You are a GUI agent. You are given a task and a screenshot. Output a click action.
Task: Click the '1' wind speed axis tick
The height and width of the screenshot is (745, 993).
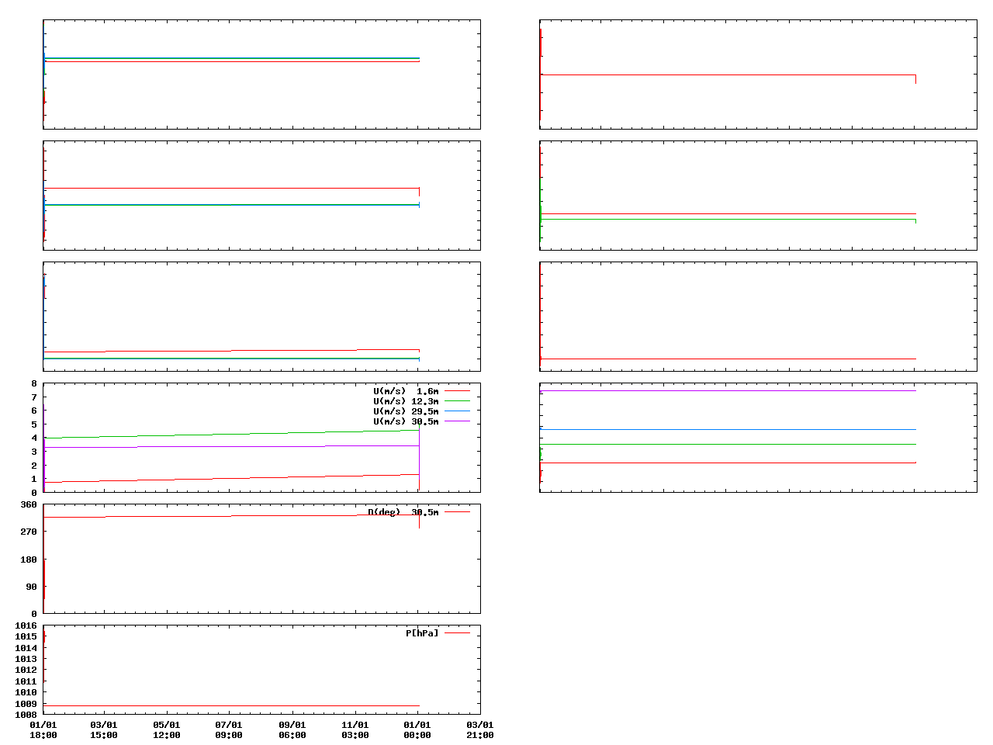[x=34, y=479]
